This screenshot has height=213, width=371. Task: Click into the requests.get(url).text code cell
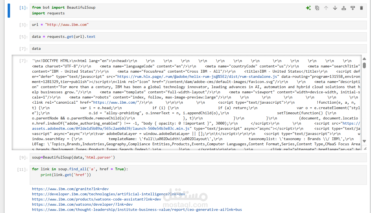coord(198,37)
